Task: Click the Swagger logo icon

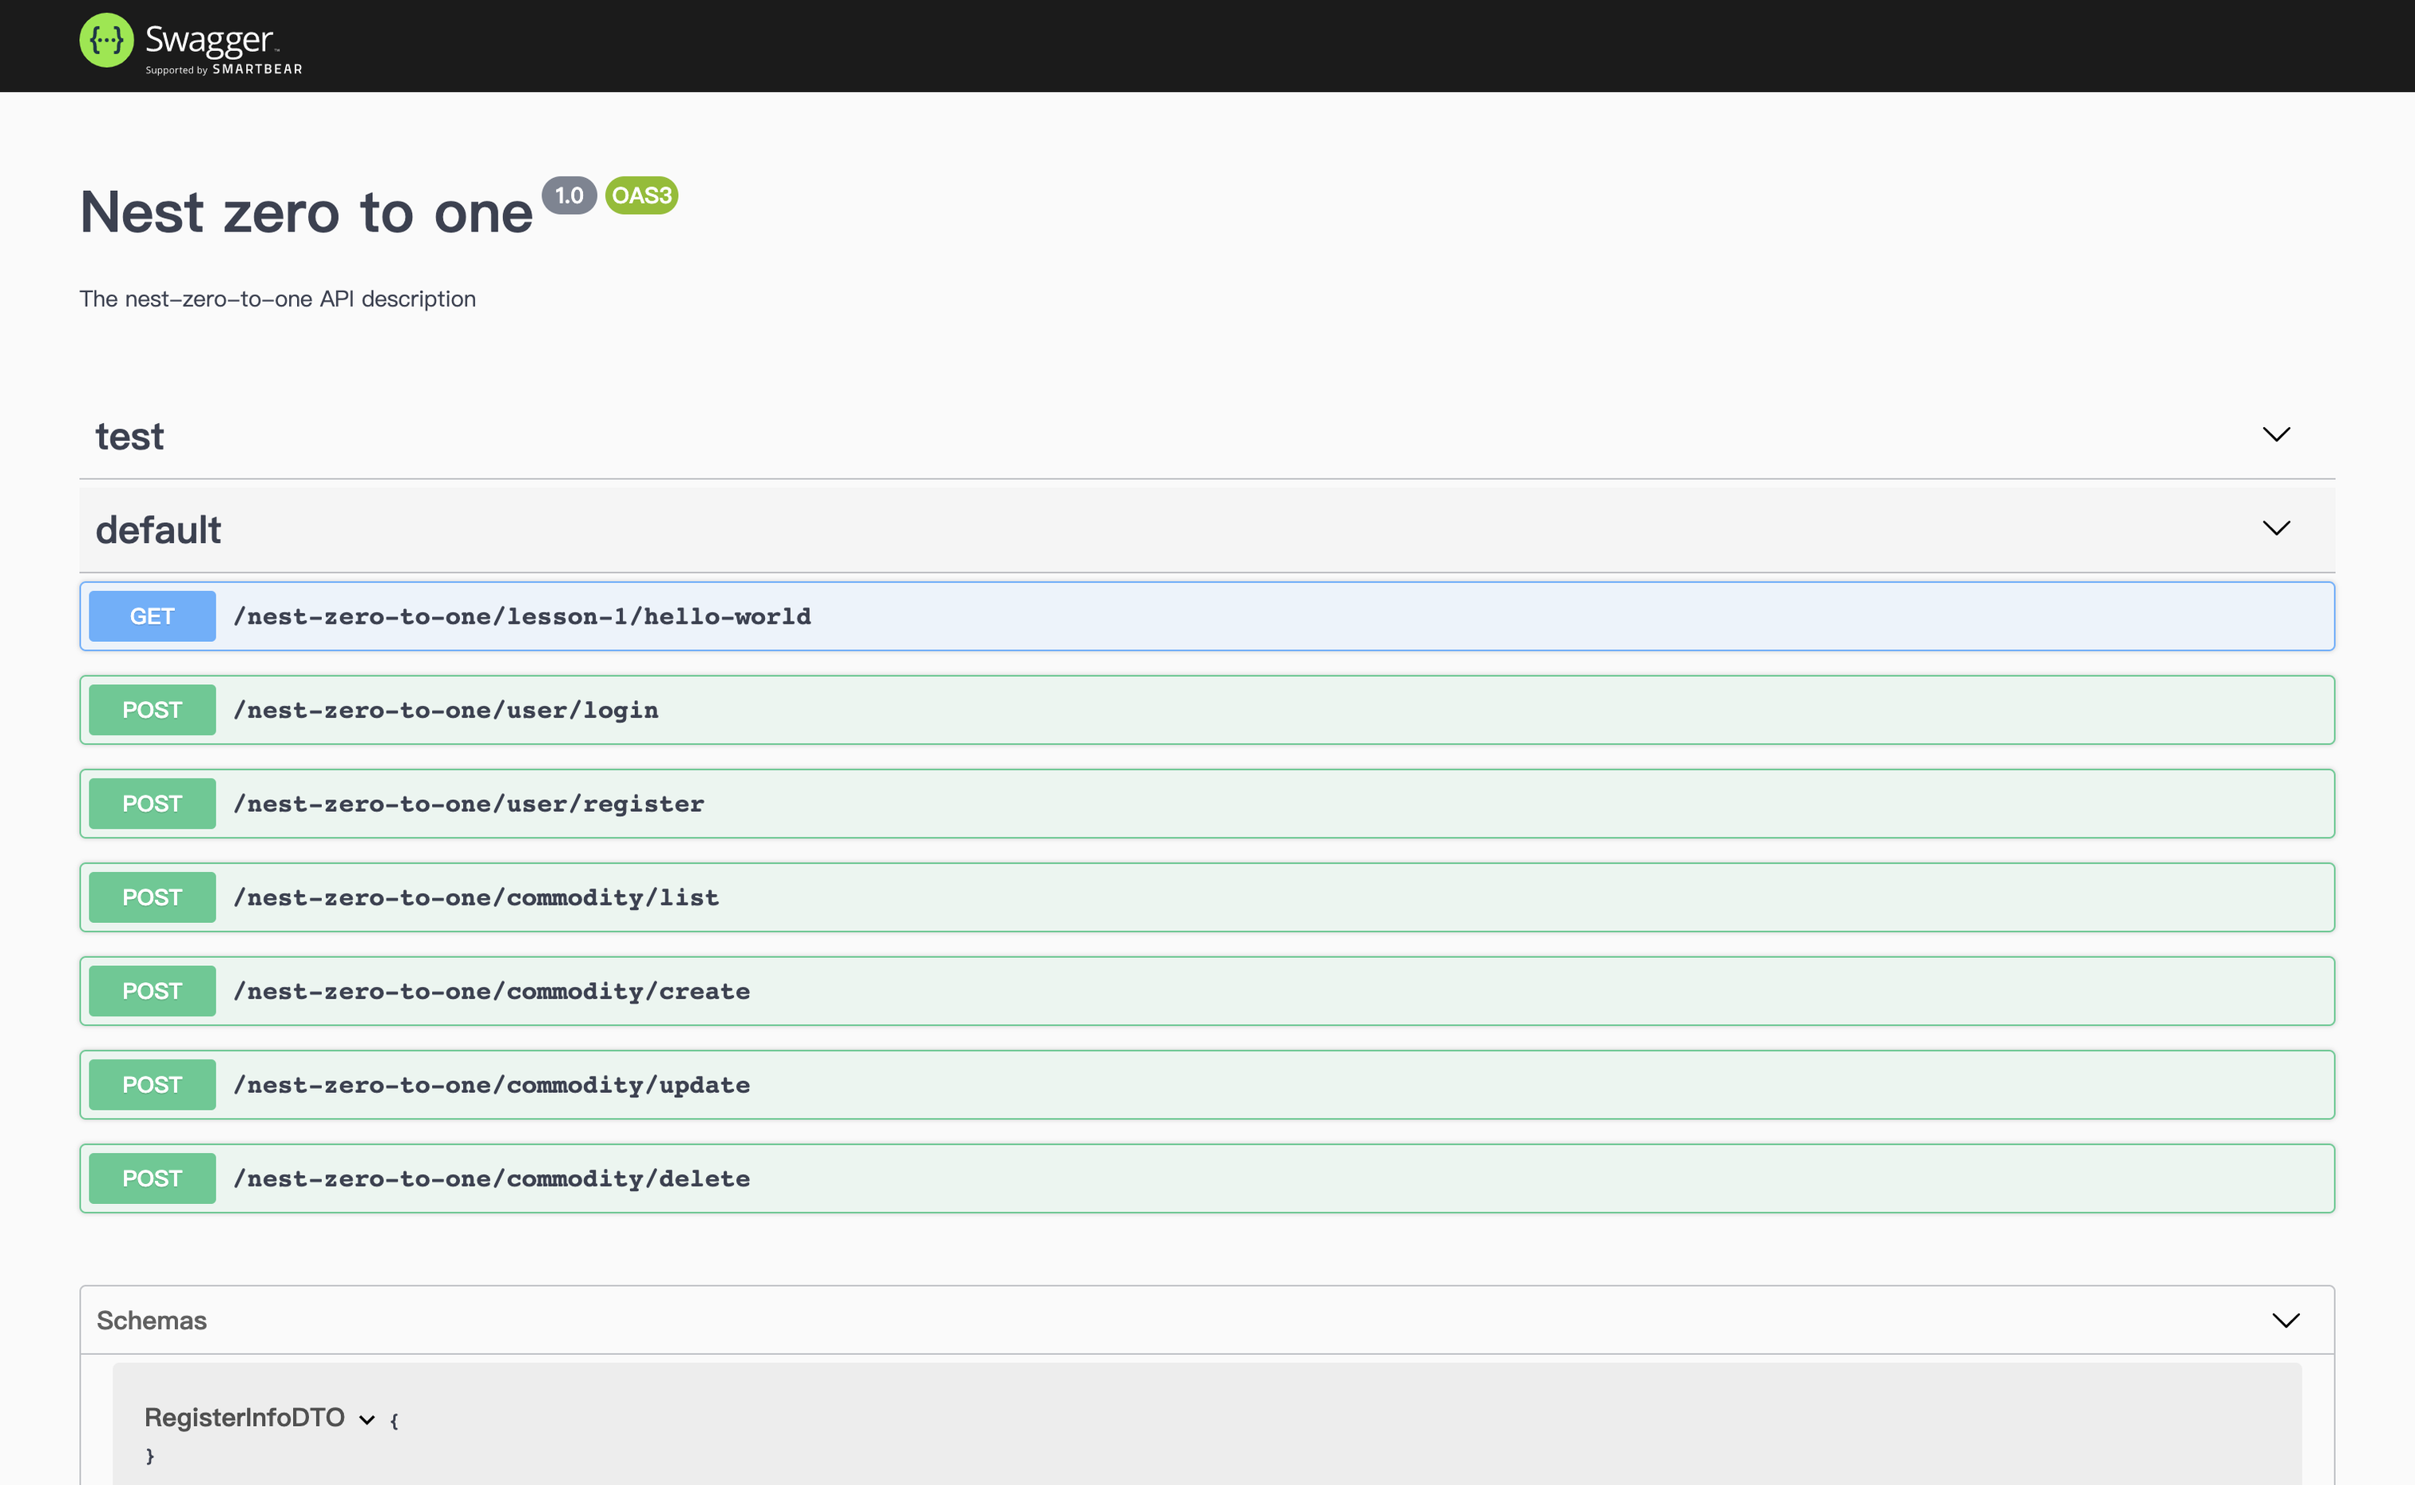Action: (106, 40)
